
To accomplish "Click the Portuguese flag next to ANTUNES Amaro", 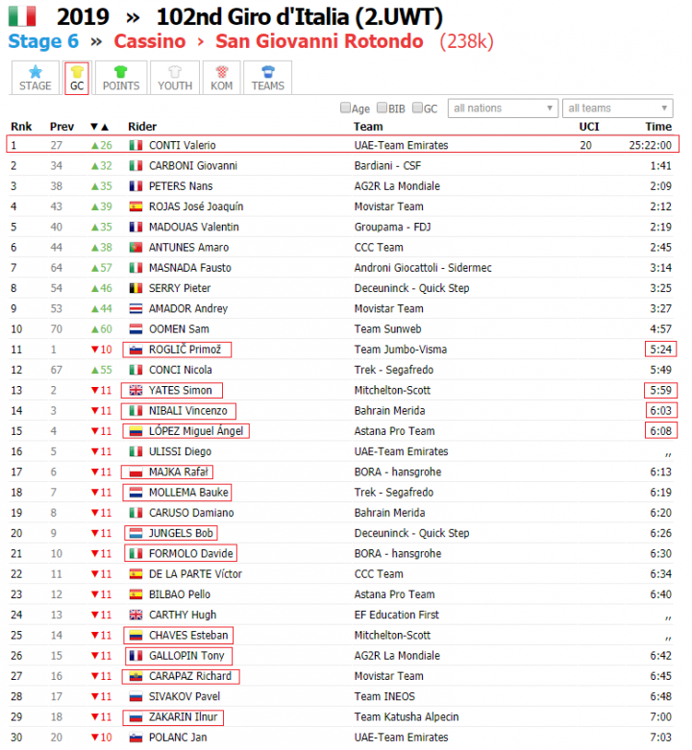I will coord(136,248).
